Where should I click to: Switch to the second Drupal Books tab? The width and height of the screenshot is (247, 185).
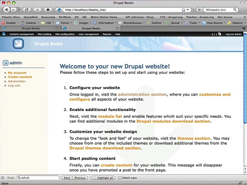91,28
